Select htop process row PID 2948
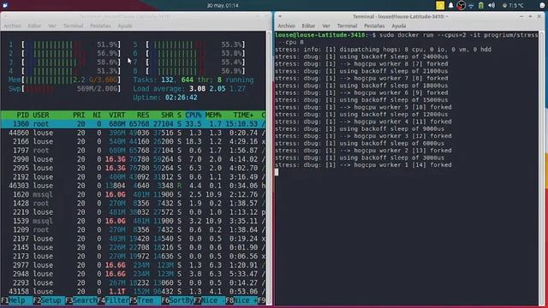Image resolution: width=548 pixels, height=308 pixels. tap(134, 274)
